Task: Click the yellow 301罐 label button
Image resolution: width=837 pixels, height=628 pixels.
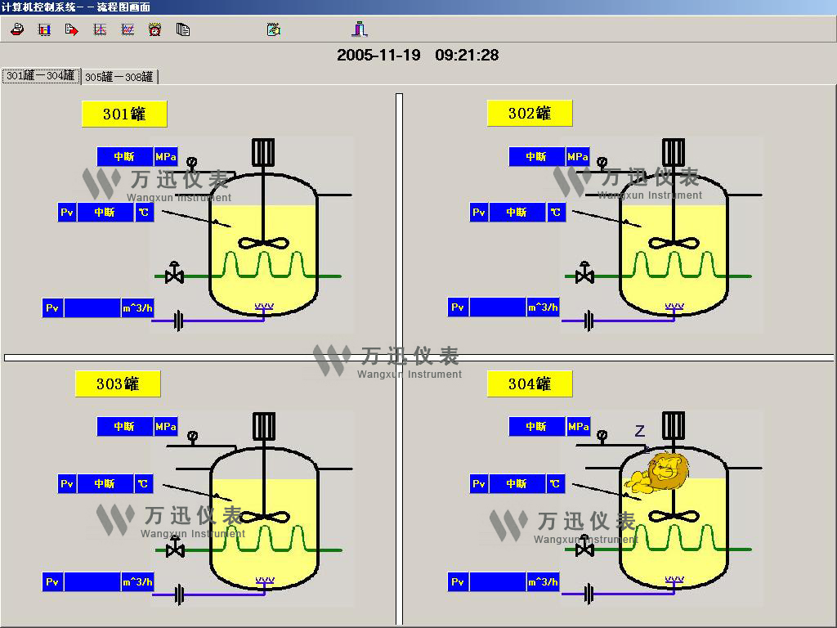Action: coord(124,114)
